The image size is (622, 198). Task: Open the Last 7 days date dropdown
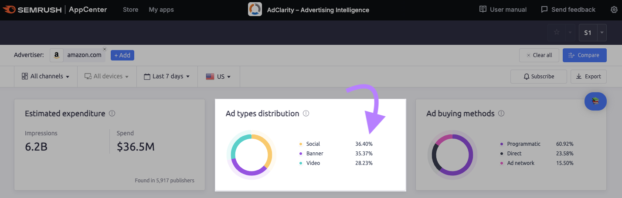point(167,77)
